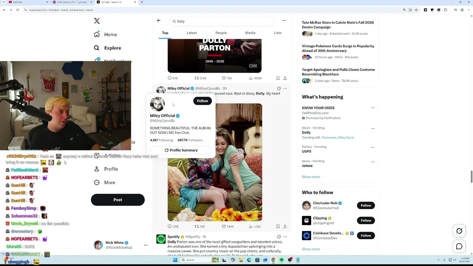Show more under What's happening
The width and height of the screenshot is (473, 266).
tap(311, 177)
